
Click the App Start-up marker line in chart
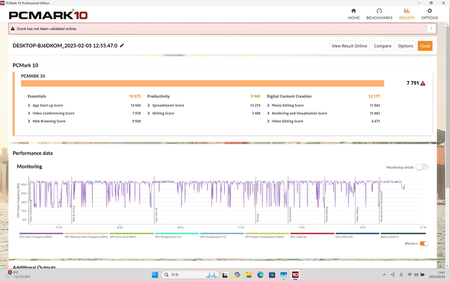coord(154,200)
